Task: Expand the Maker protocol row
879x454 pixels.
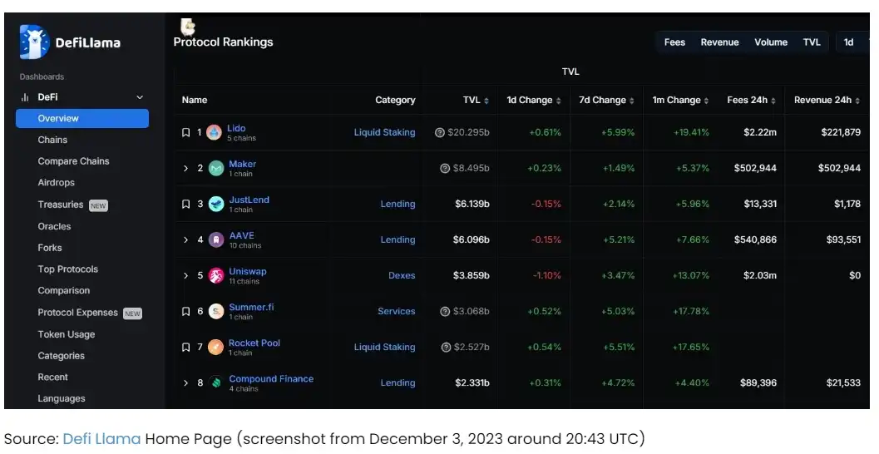Action: click(186, 168)
